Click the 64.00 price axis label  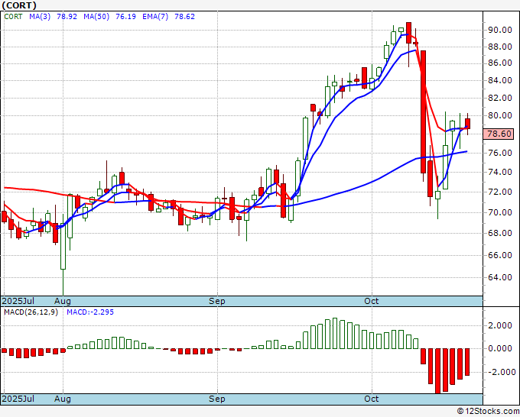(x=500, y=277)
